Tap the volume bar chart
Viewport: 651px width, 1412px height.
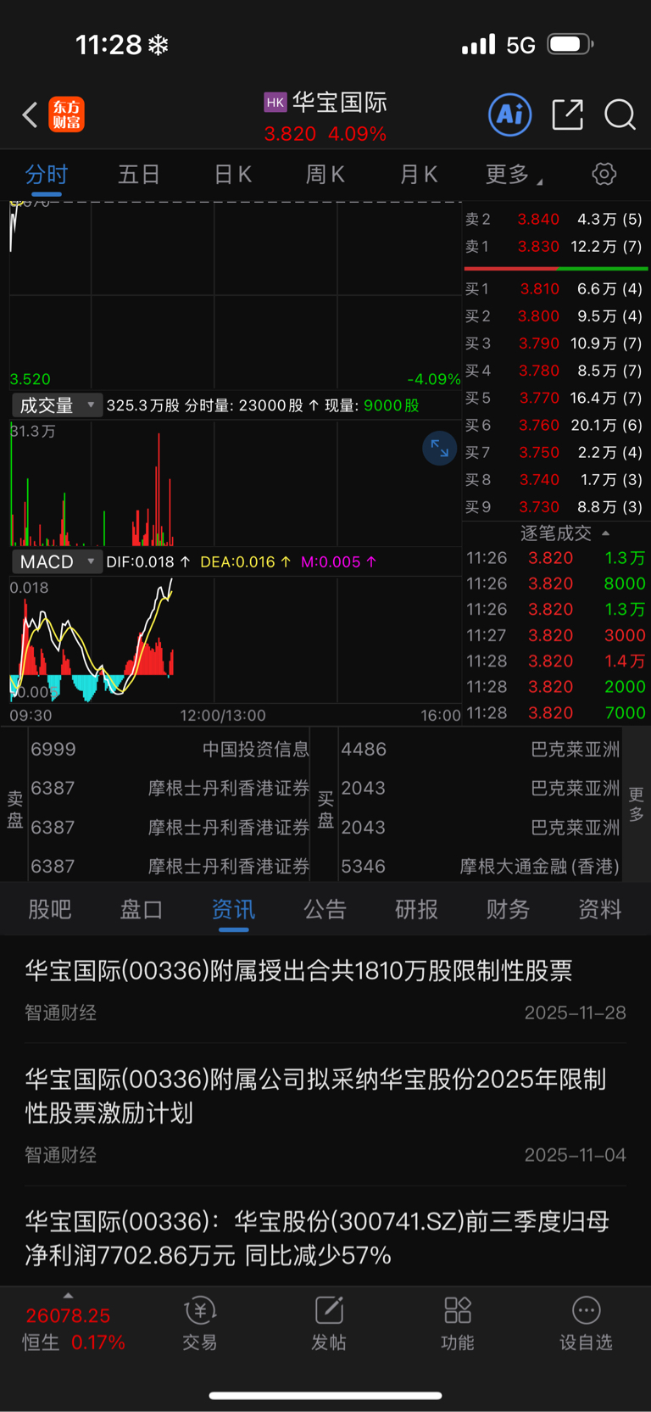pos(236,483)
